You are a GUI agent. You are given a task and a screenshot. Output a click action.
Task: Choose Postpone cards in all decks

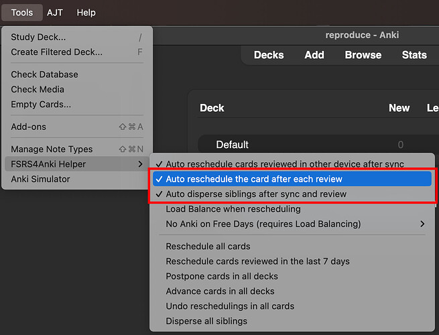point(292,276)
